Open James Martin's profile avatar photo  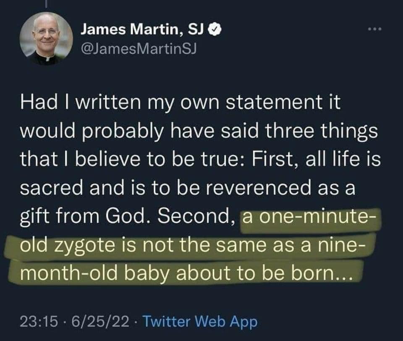(x=45, y=39)
